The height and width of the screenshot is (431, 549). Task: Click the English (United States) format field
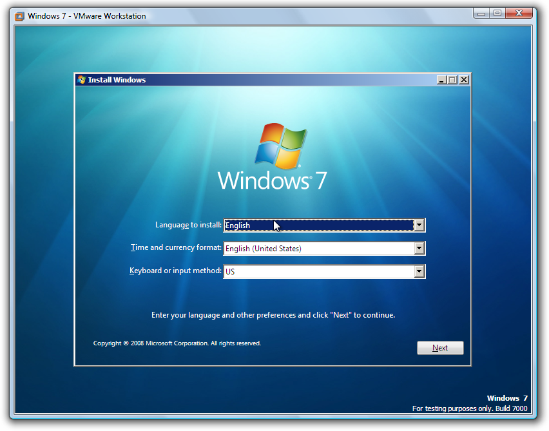coord(318,248)
